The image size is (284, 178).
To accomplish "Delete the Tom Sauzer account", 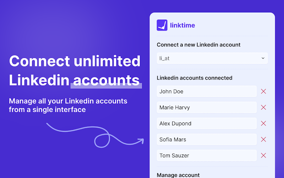I will coord(263,156).
